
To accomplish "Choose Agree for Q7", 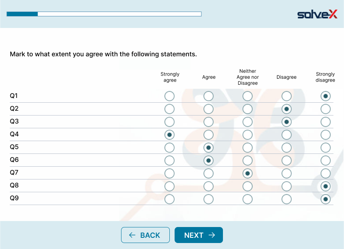I will (x=209, y=173).
